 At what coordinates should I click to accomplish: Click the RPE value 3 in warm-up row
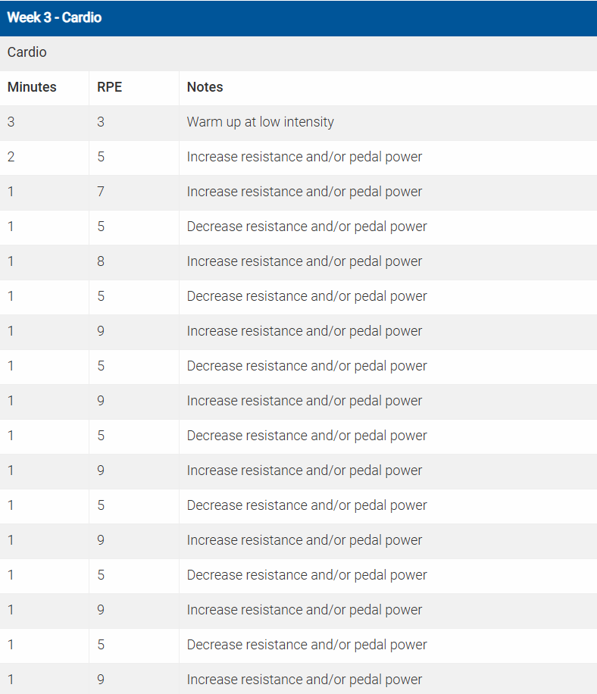tap(101, 122)
